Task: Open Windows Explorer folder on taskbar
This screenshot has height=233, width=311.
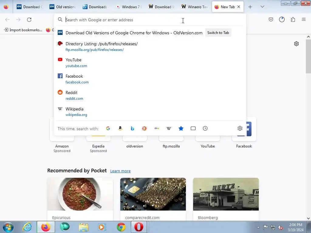Action: [x=84, y=227]
